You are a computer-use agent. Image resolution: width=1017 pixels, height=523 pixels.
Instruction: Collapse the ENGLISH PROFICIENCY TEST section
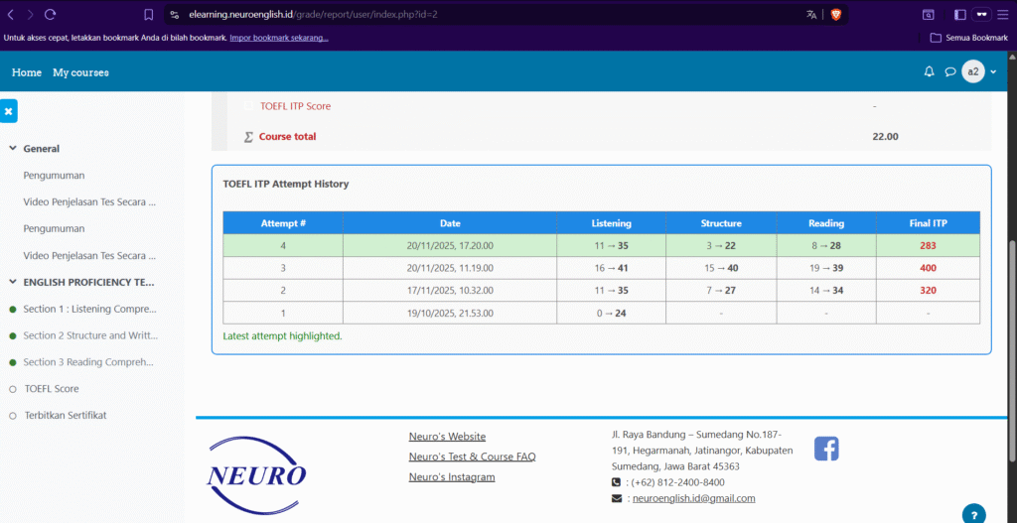coord(13,283)
